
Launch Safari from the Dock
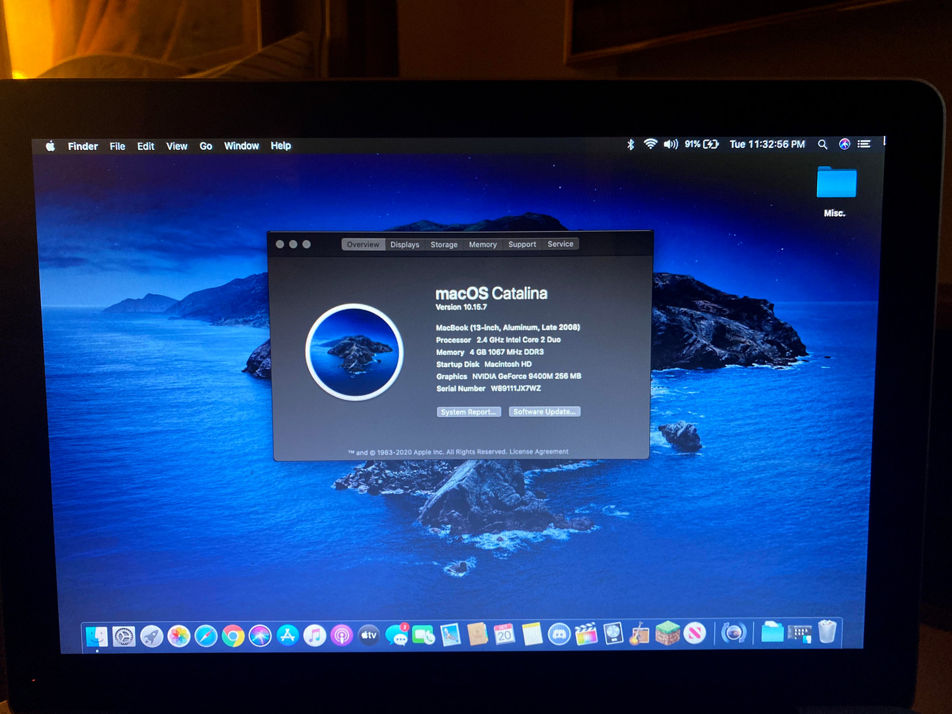click(x=206, y=636)
